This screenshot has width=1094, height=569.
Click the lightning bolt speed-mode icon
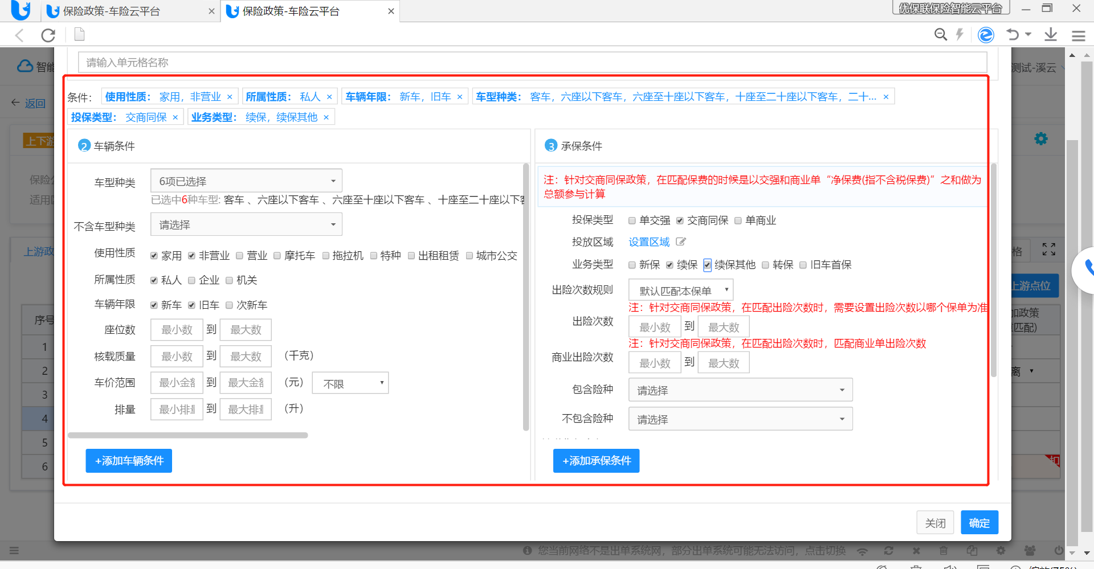pyautogui.click(x=960, y=35)
